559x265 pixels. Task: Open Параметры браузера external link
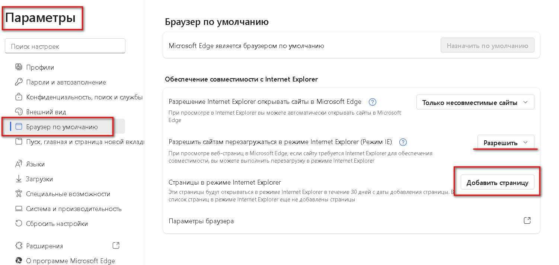pos(527,220)
